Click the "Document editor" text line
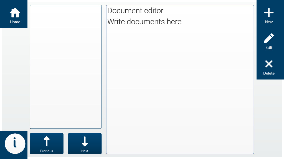Viewport: 284px width, 159px height. (135, 11)
